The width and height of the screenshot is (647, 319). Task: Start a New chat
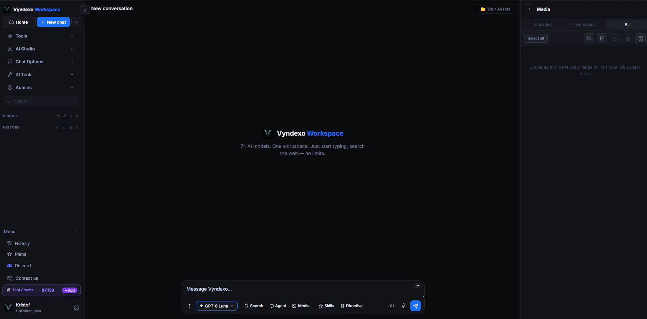(x=54, y=22)
